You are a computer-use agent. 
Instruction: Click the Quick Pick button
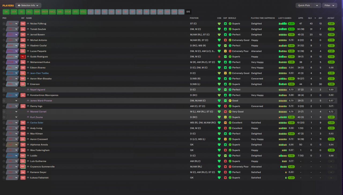tap(304, 5)
